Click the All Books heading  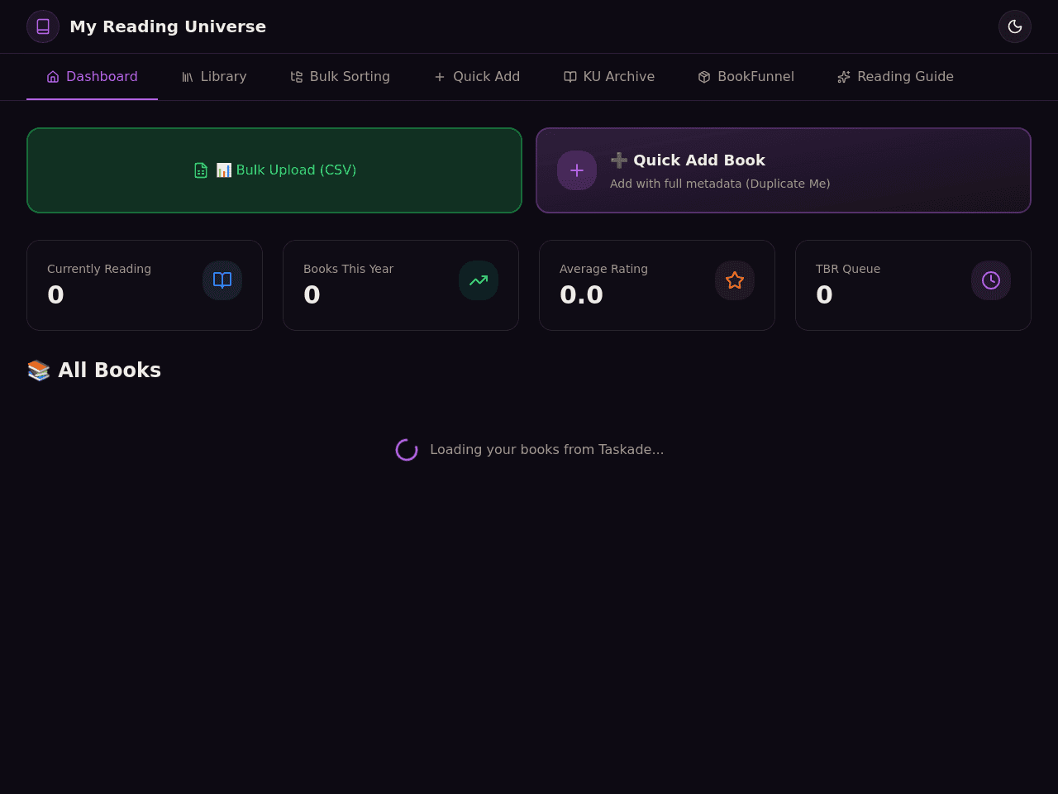point(94,370)
